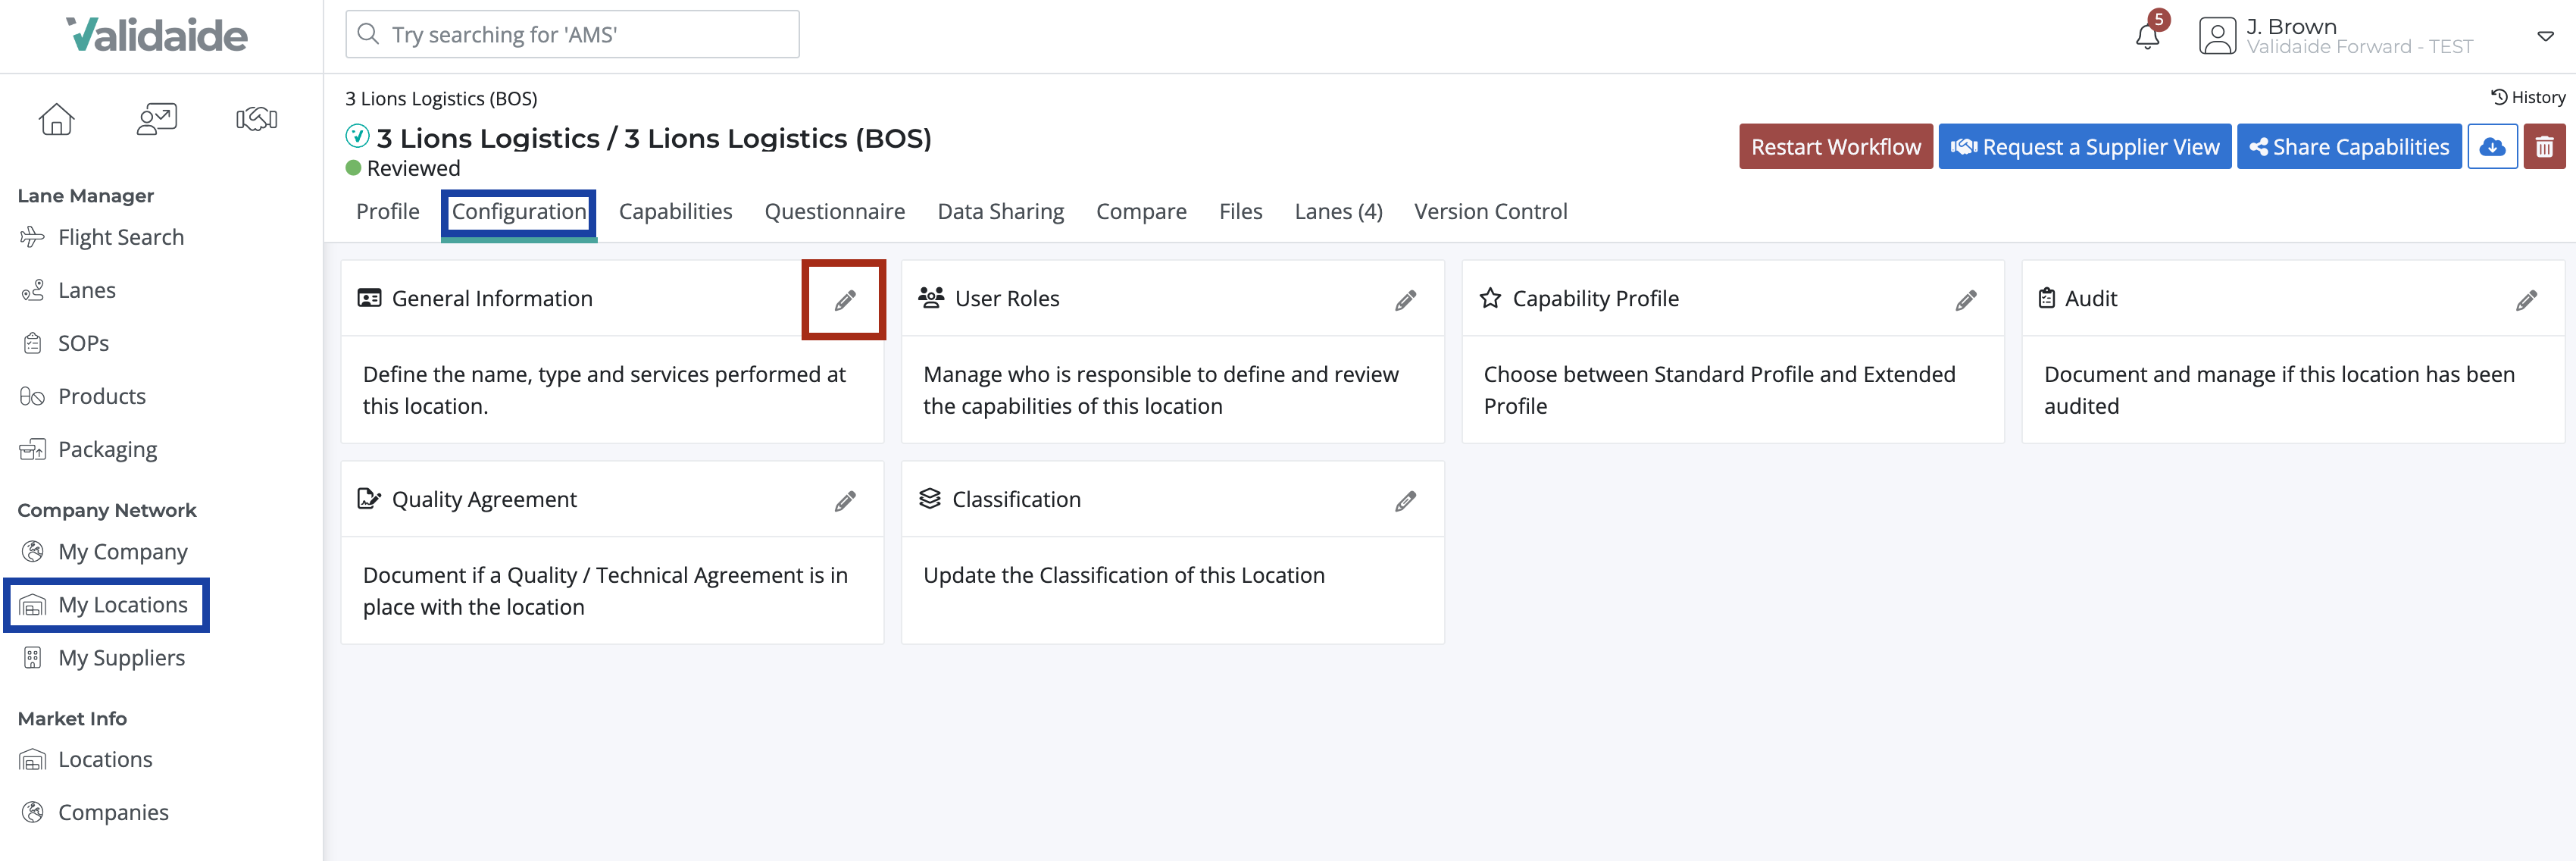Open the History link
The height and width of the screenshot is (861, 2576).
click(2528, 97)
